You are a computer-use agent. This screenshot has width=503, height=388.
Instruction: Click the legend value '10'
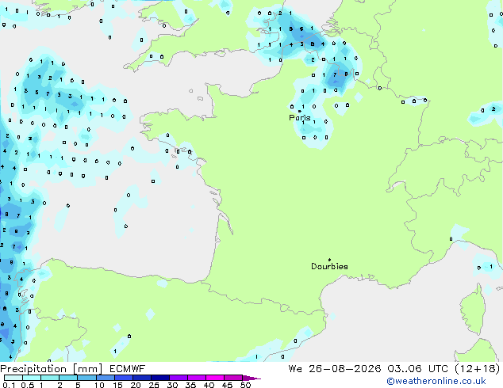(99, 385)
